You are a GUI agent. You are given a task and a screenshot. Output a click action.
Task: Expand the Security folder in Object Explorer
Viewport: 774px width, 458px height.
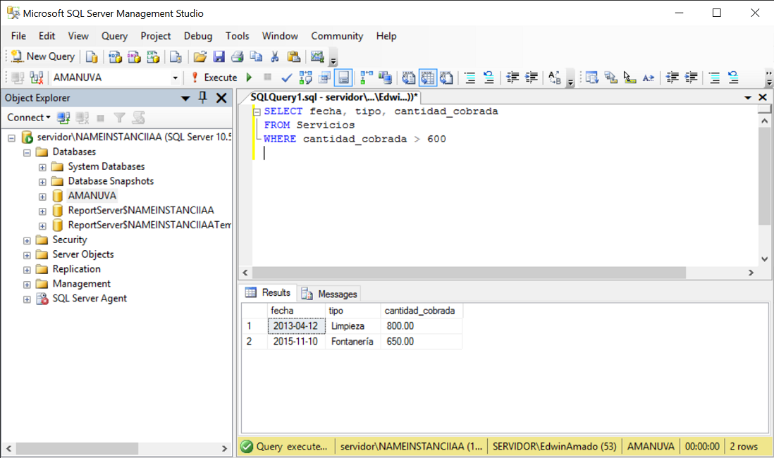click(27, 240)
